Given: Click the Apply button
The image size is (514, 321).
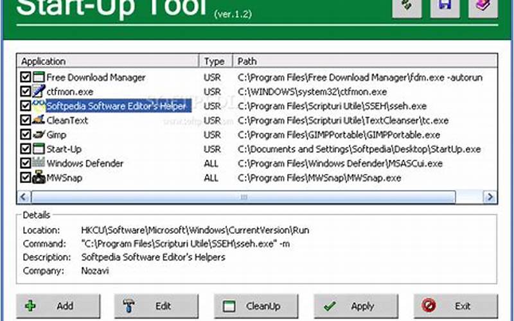Looking at the screenshot, I should pos(356,306).
